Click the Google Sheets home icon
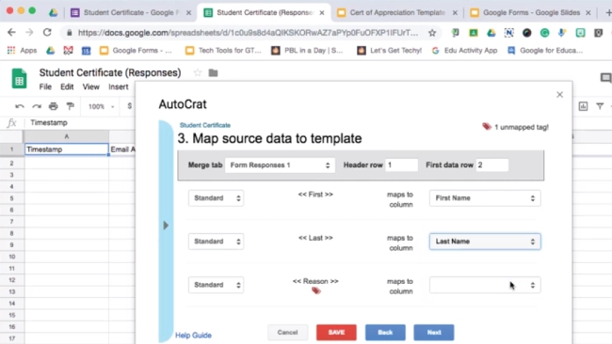This screenshot has width=612, height=344. (x=19, y=78)
